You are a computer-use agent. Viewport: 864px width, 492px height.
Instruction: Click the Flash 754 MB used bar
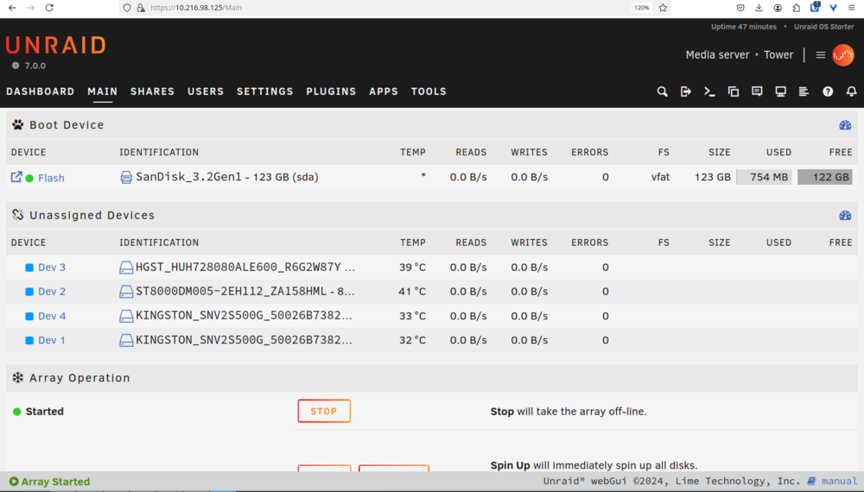[764, 177]
